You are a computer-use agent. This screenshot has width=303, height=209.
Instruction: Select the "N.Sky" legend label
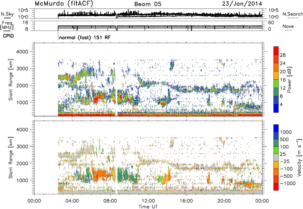7,14
